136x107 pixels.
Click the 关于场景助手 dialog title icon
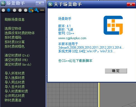click(50, 4)
